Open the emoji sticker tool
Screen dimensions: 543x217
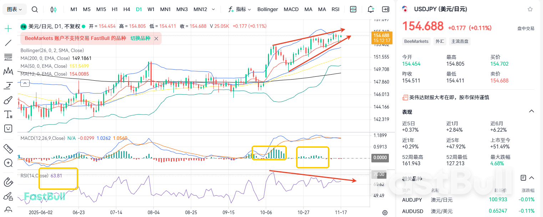coord(7,128)
